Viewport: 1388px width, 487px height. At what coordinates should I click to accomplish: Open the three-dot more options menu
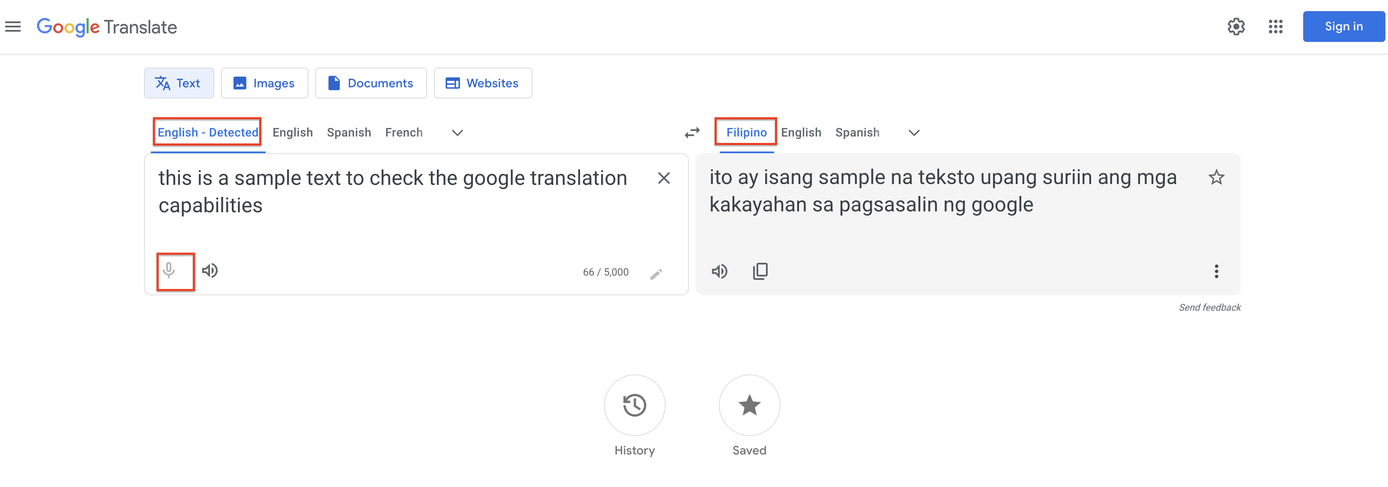click(1216, 272)
